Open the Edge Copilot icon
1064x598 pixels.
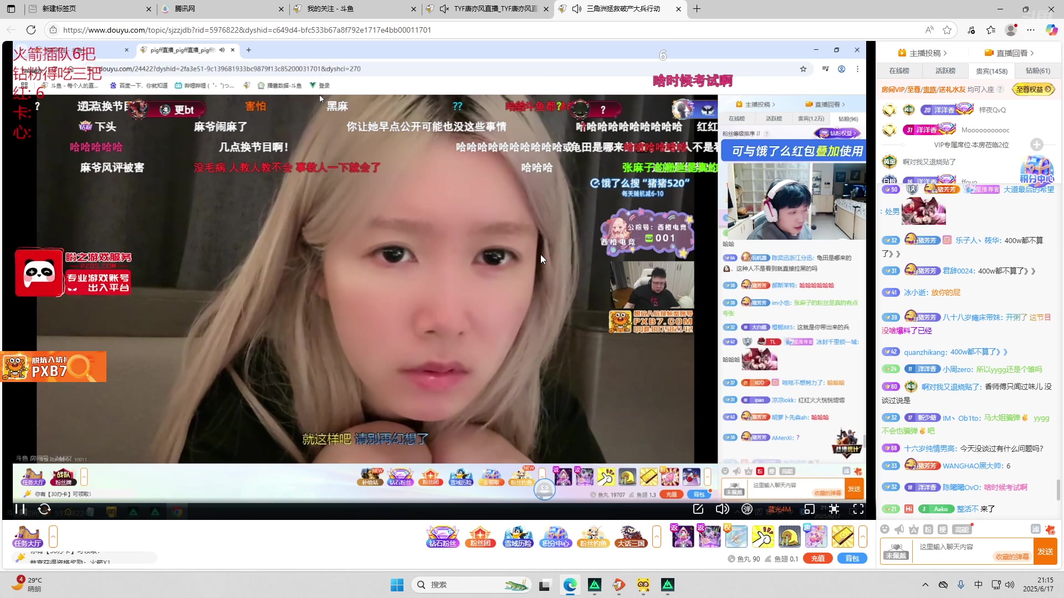[1051, 30]
